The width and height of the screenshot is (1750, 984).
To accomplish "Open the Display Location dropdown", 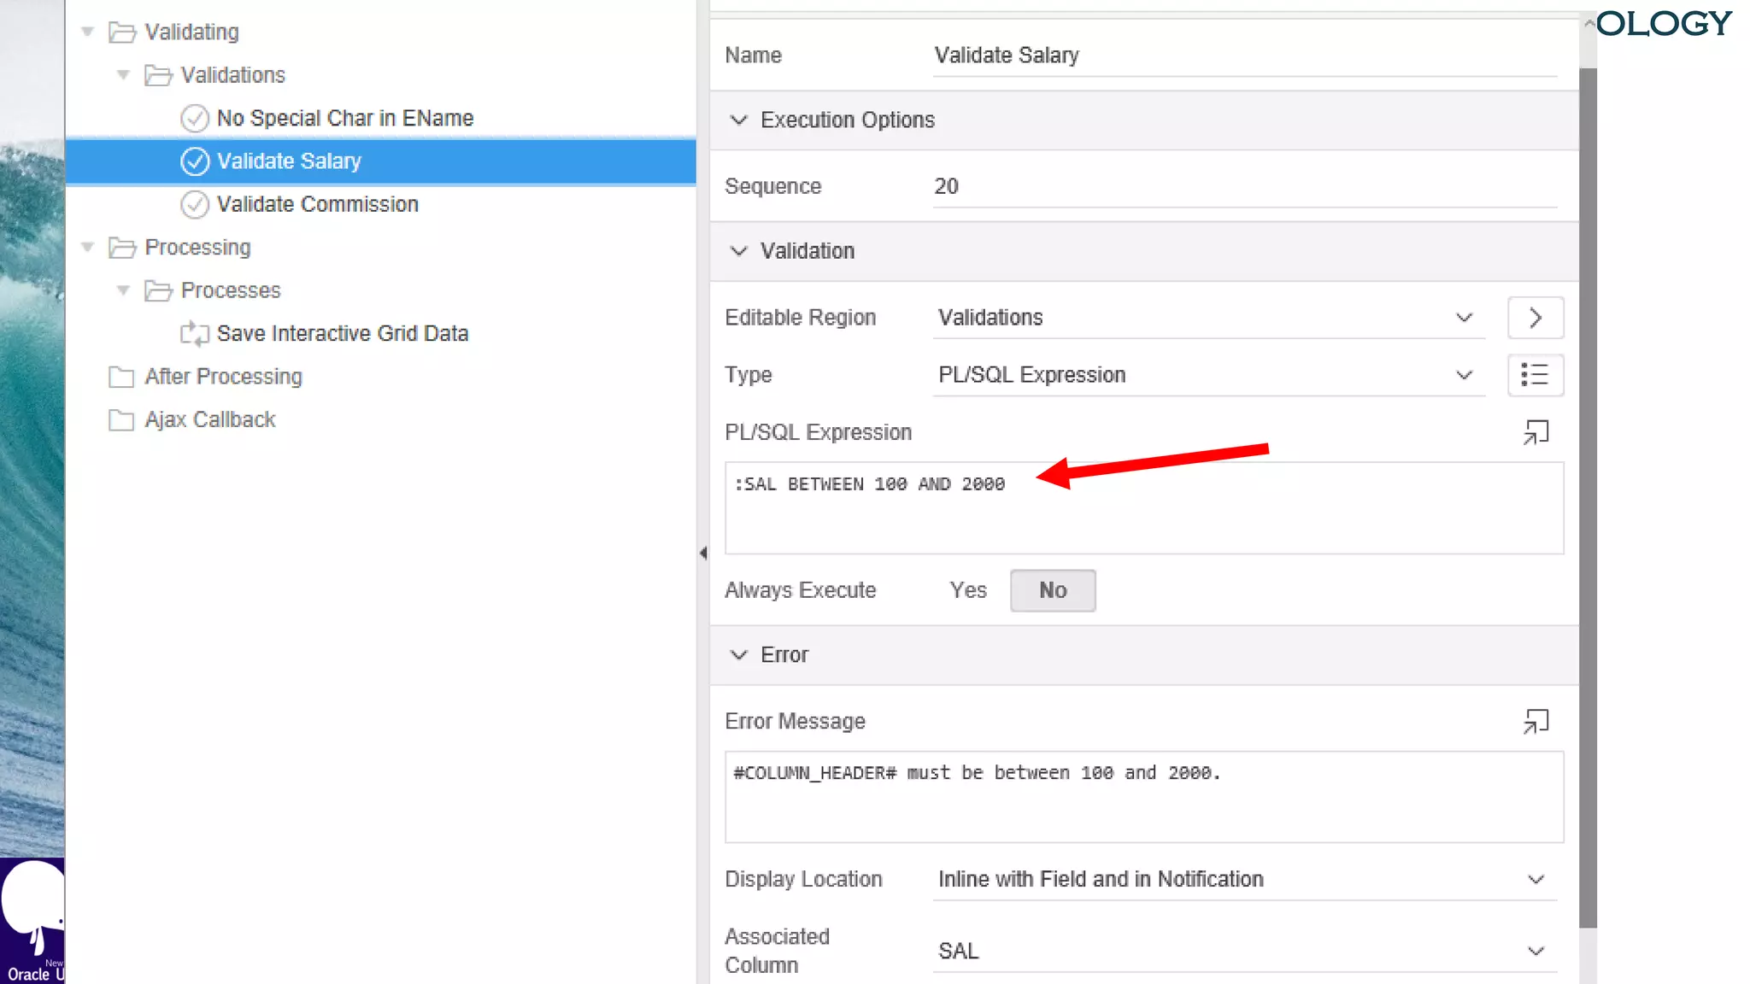I will point(1244,879).
